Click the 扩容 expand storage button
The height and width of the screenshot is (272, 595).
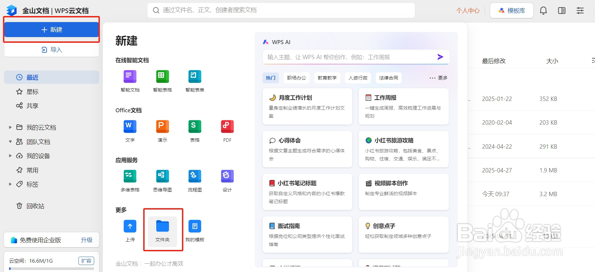86,261
